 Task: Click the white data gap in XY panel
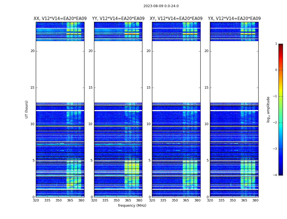pos(176,72)
